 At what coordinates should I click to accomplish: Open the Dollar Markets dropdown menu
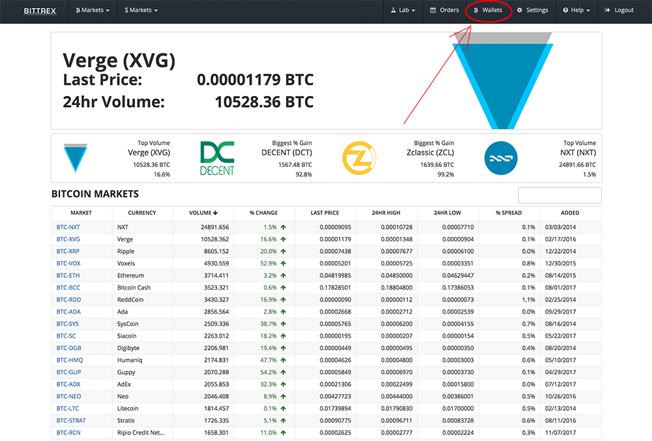click(141, 10)
